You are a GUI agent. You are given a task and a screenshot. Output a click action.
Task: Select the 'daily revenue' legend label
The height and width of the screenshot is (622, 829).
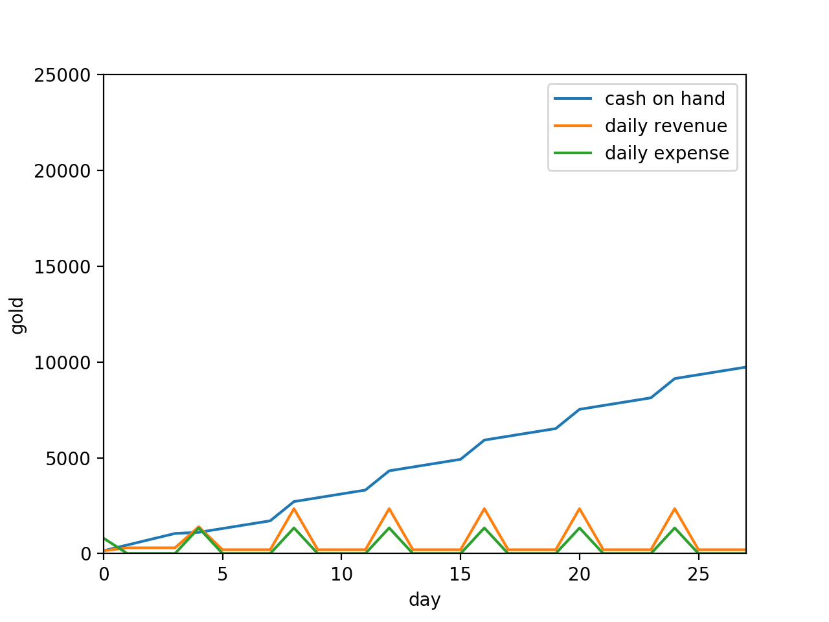666,126
